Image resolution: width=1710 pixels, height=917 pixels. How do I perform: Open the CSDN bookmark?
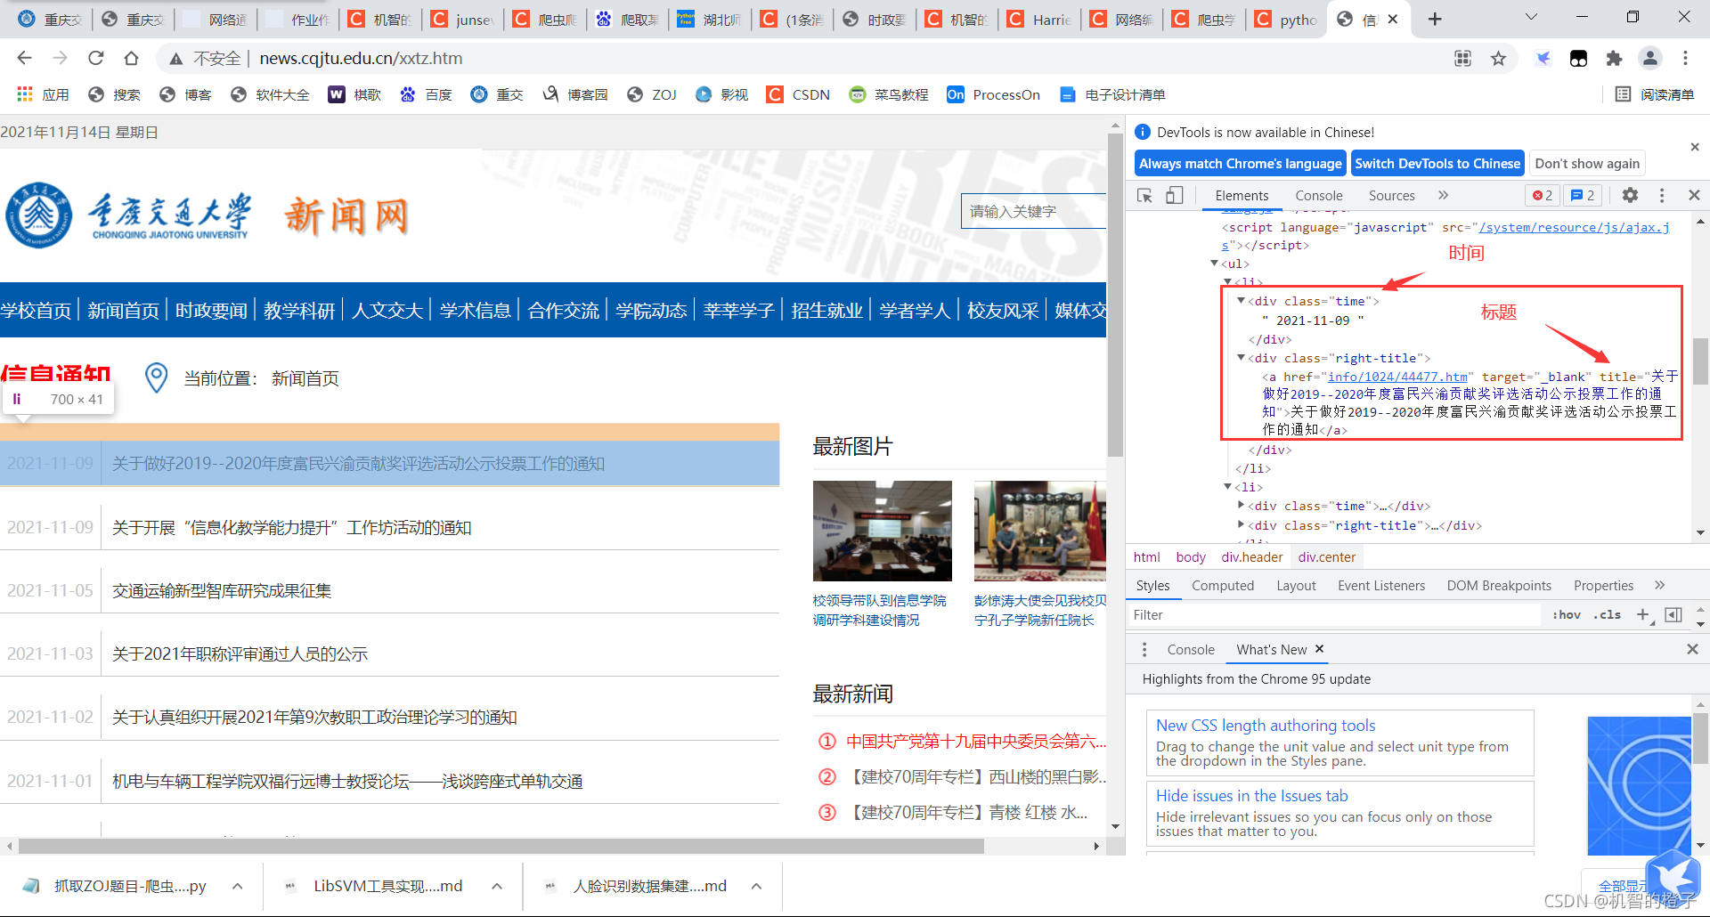(x=799, y=94)
